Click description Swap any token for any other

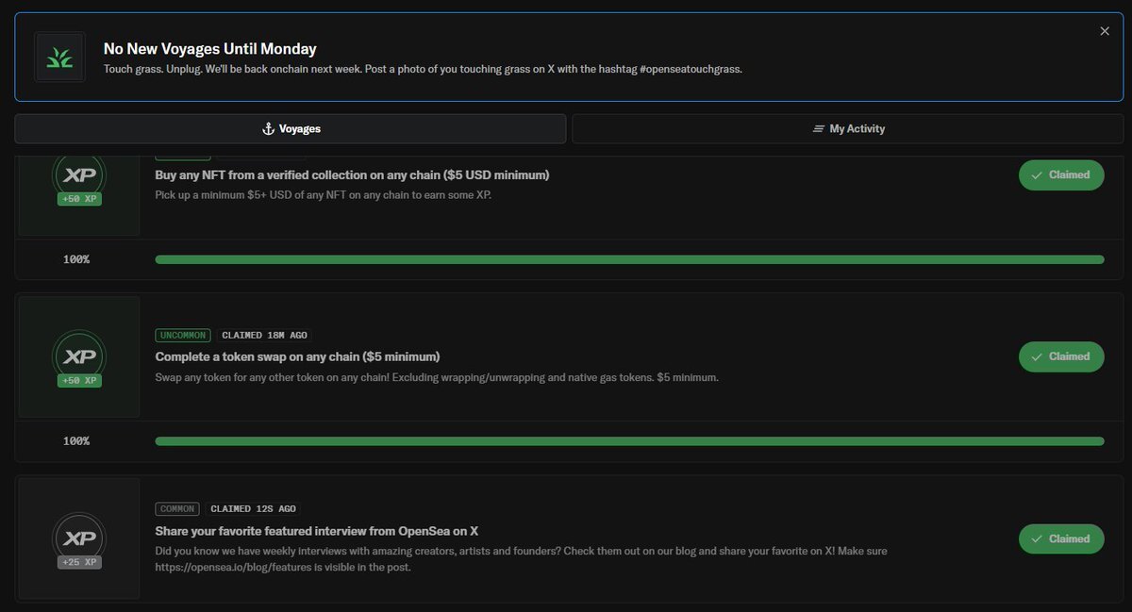(437, 377)
